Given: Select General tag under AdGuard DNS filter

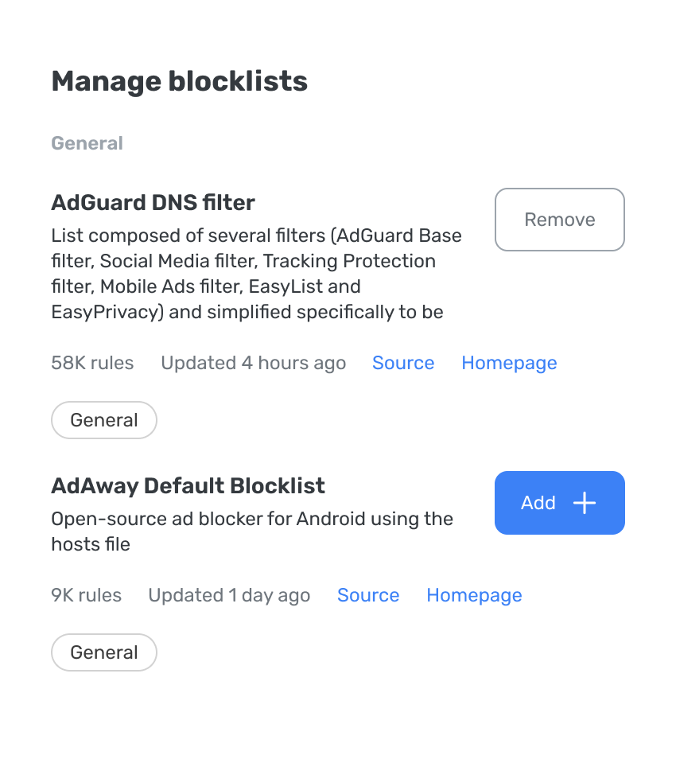Looking at the screenshot, I should pyautogui.click(x=104, y=420).
